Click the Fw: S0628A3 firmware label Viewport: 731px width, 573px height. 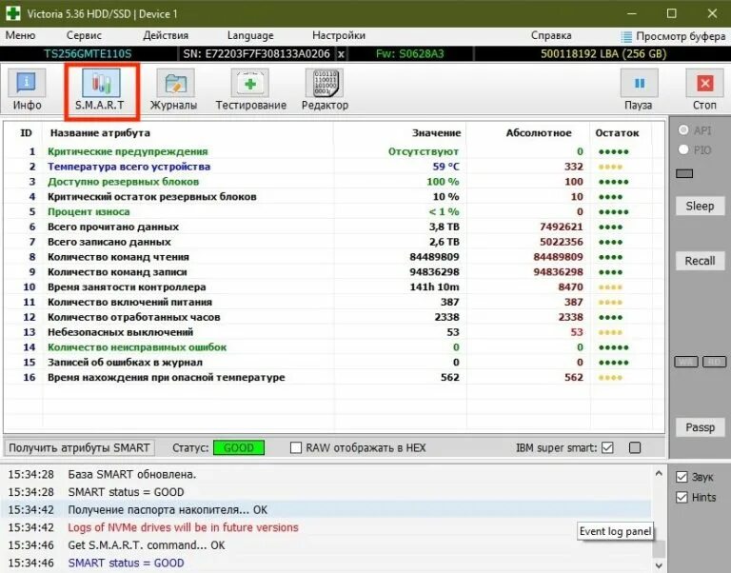[x=410, y=54]
